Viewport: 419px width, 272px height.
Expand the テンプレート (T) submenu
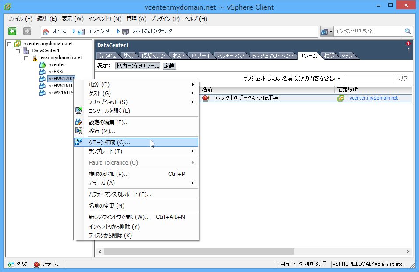(x=192, y=151)
